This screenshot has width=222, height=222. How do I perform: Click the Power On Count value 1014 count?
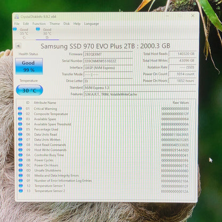(183, 74)
